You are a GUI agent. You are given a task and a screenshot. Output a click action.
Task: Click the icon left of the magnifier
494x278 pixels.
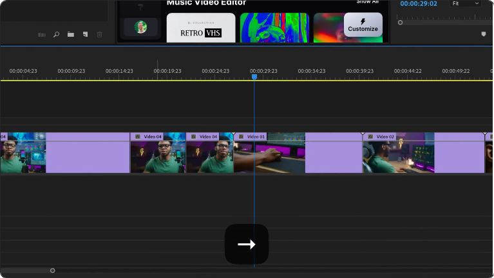[x=42, y=34]
